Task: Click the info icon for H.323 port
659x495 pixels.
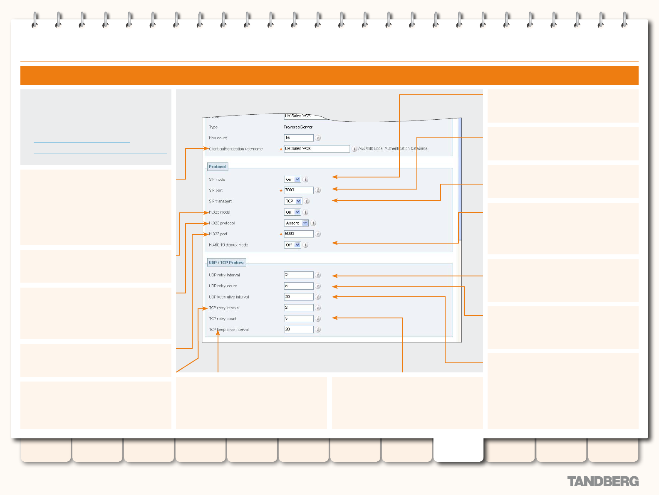Action: pyautogui.click(x=318, y=234)
